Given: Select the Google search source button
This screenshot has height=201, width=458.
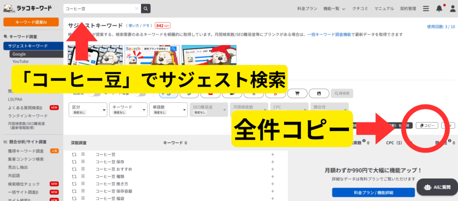Looking at the screenshot, I should coord(169,94).
